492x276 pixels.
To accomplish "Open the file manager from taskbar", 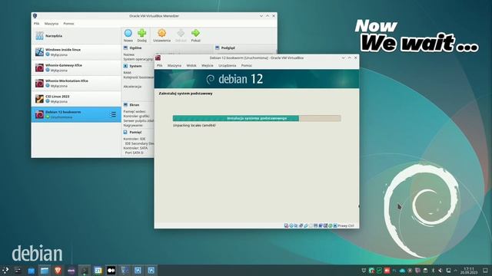I will coord(45,271).
